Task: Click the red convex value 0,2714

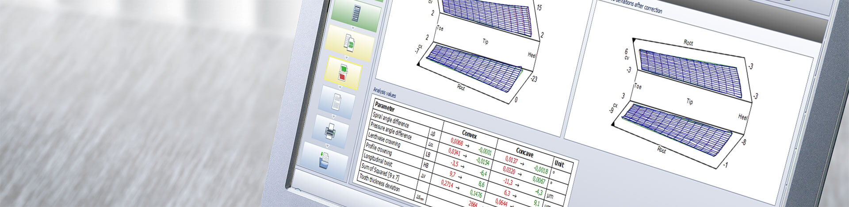Action: pyautogui.click(x=447, y=184)
